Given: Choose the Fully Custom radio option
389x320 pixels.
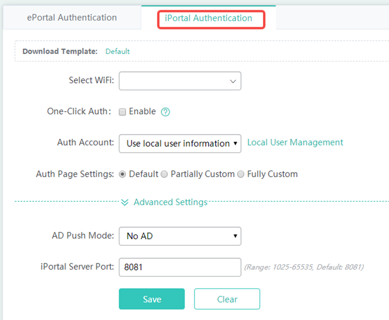Looking at the screenshot, I should tap(241, 174).
